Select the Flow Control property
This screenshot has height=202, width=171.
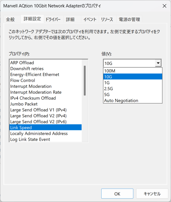pos(46,81)
